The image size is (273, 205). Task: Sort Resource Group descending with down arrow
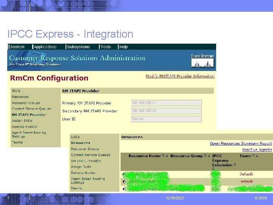(x=205, y=156)
